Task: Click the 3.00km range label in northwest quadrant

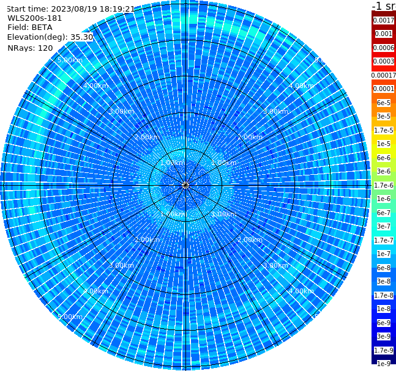Action: pyautogui.click(x=121, y=111)
